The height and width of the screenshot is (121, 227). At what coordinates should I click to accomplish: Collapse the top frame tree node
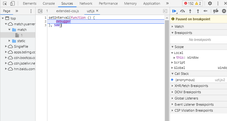pos(3,18)
